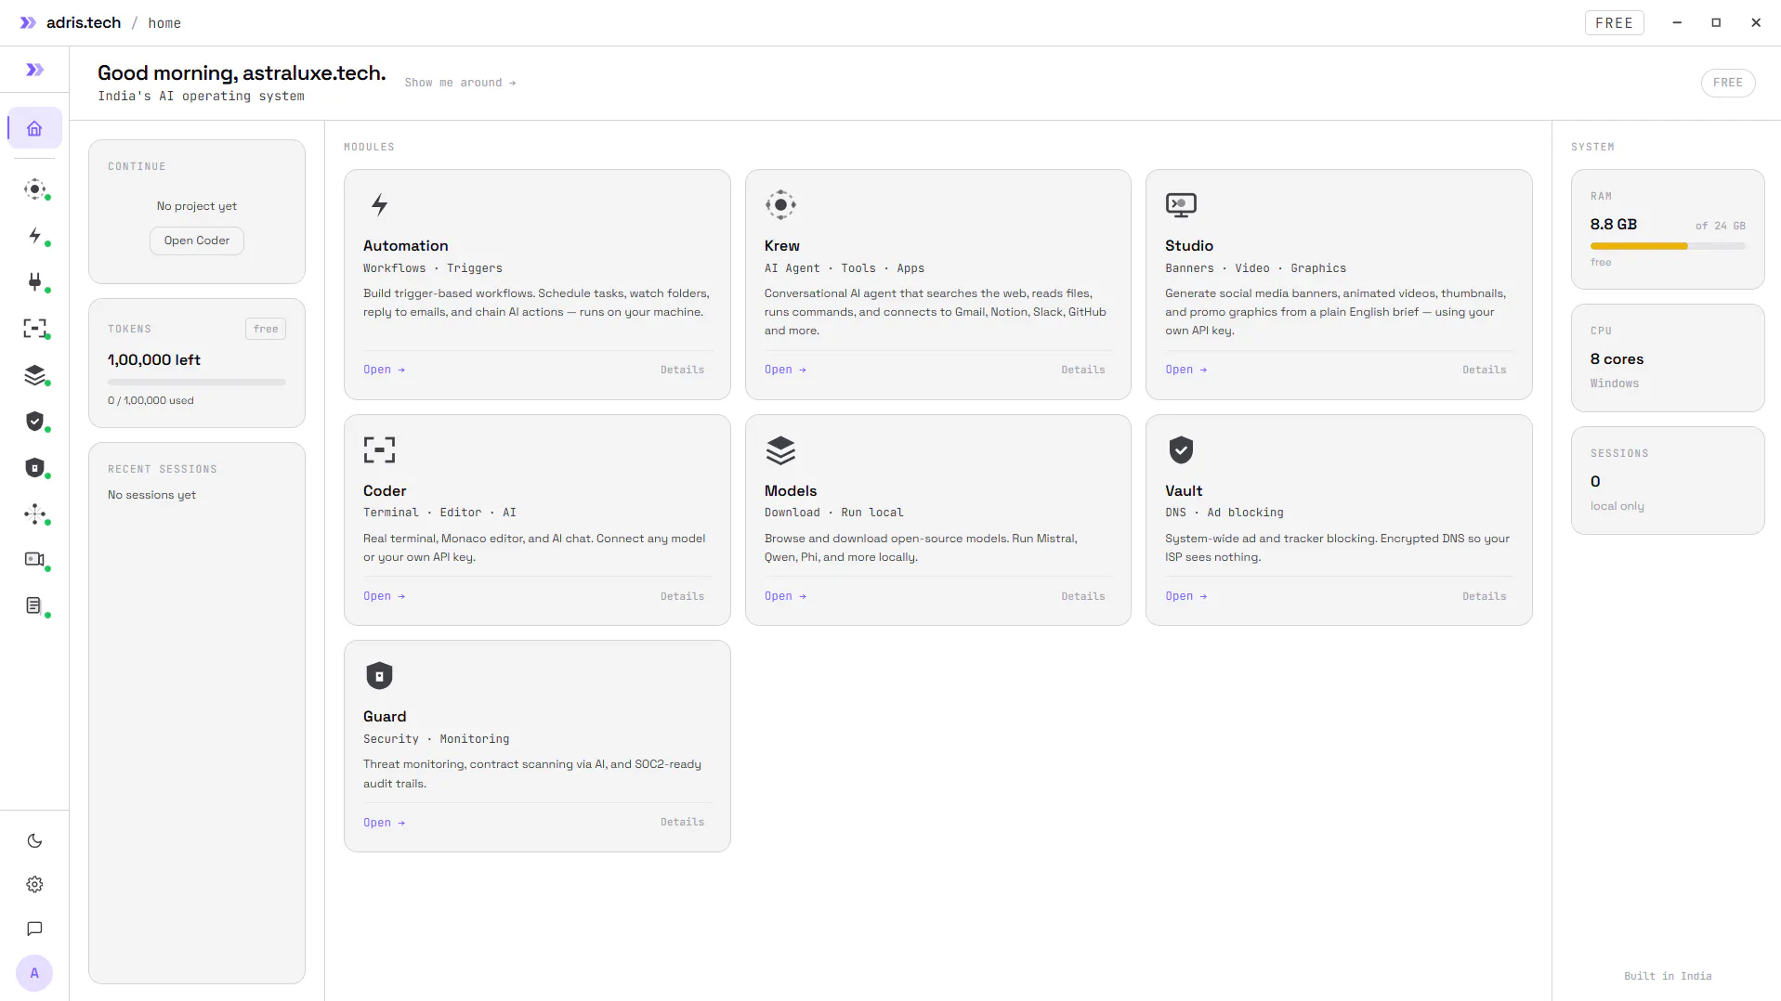The width and height of the screenshot is (1781, 1001).
Task: Click the Coder card bracket icon
Action: click(x=379, y=450)
